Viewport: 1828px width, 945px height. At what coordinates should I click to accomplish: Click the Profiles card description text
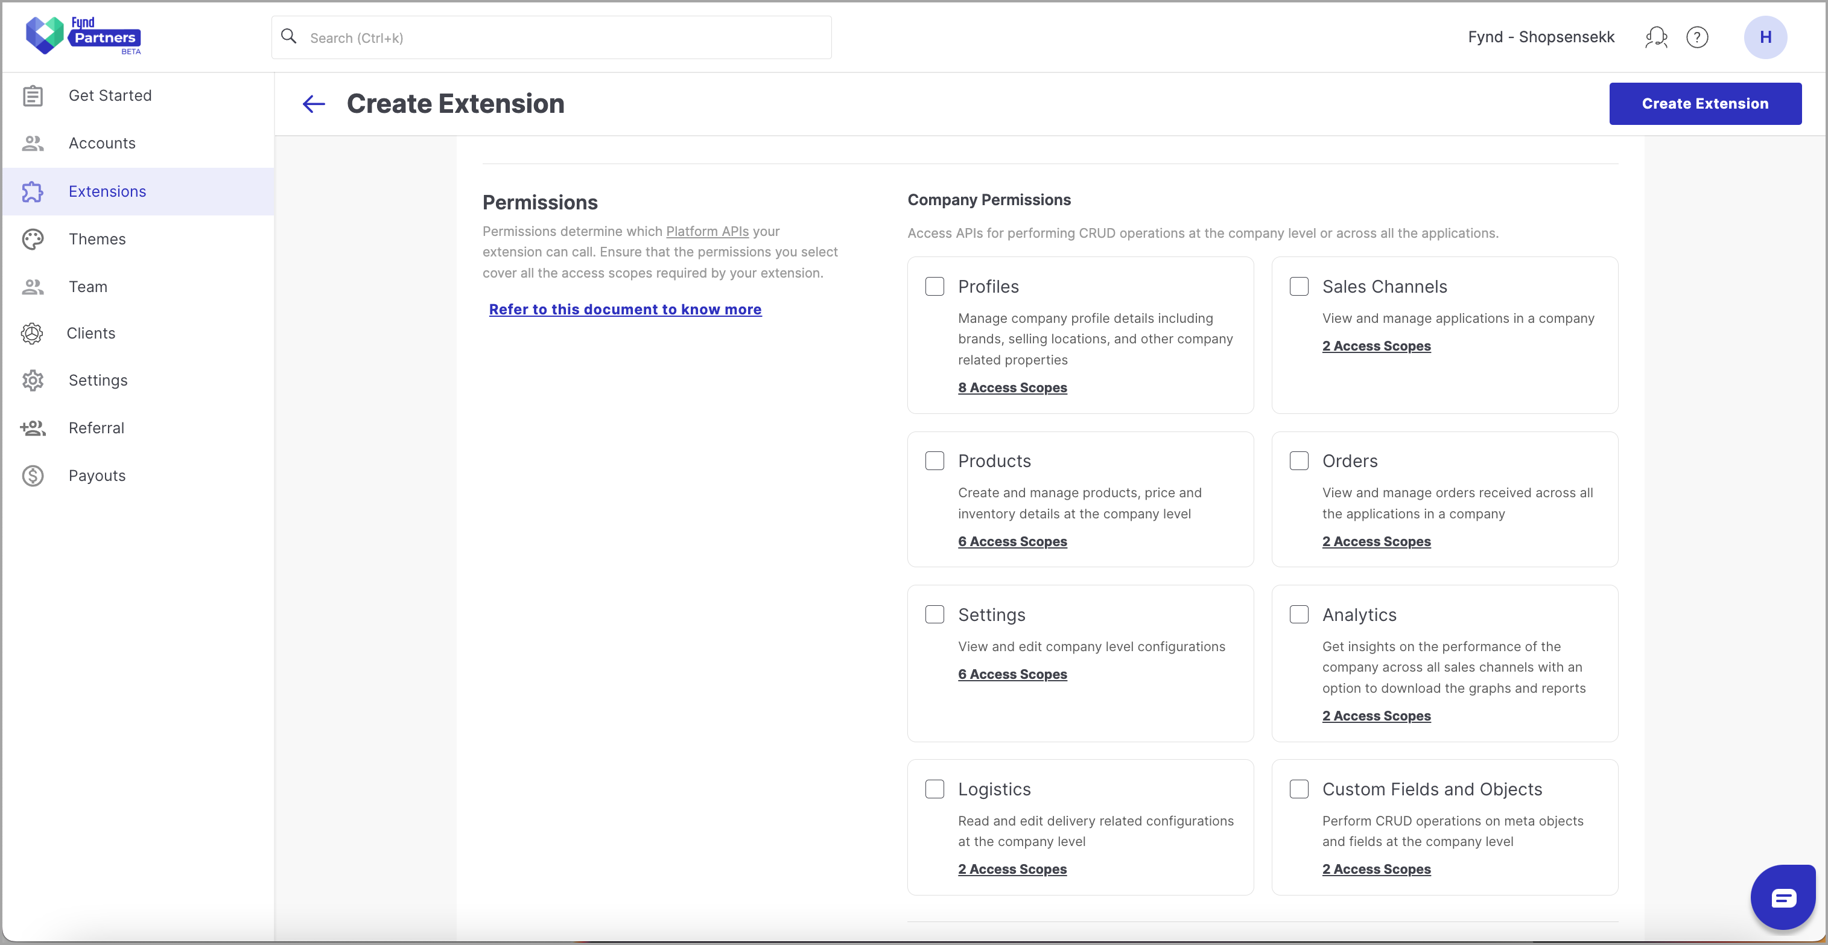click(x=1095, y=339)
